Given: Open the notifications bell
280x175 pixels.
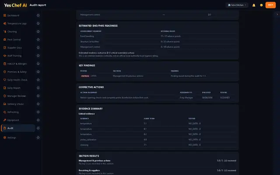Looking at the screenshot, I should [254, 5].
